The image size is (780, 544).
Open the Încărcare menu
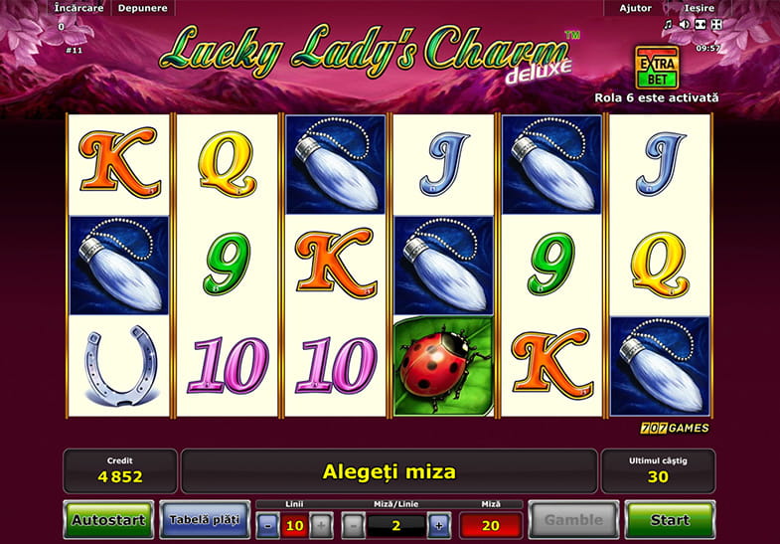(78, 8)
